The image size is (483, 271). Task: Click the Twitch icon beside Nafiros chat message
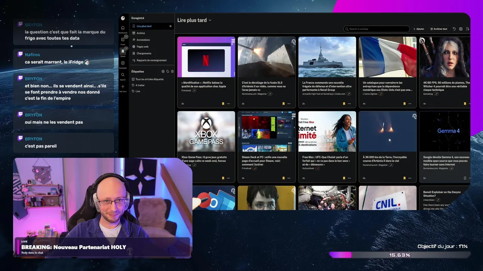point(20,55)
